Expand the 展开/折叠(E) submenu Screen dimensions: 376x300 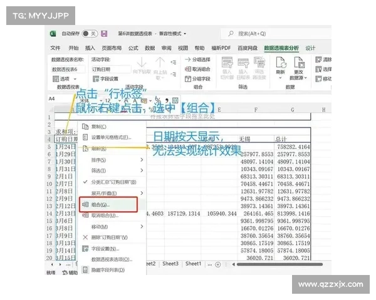[112, 193]
